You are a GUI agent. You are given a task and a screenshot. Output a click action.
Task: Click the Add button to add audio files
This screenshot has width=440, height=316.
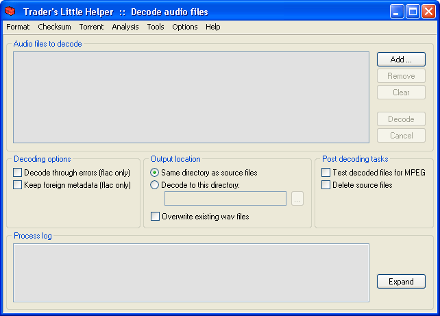[401, 60]
